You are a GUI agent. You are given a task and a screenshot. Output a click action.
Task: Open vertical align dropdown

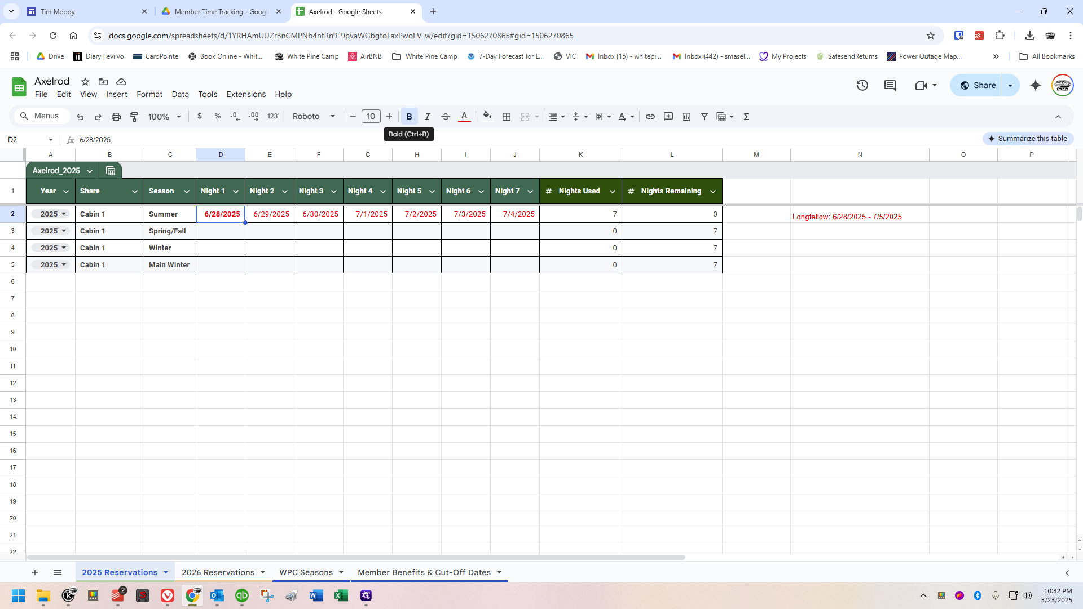[x=580, y=117]
